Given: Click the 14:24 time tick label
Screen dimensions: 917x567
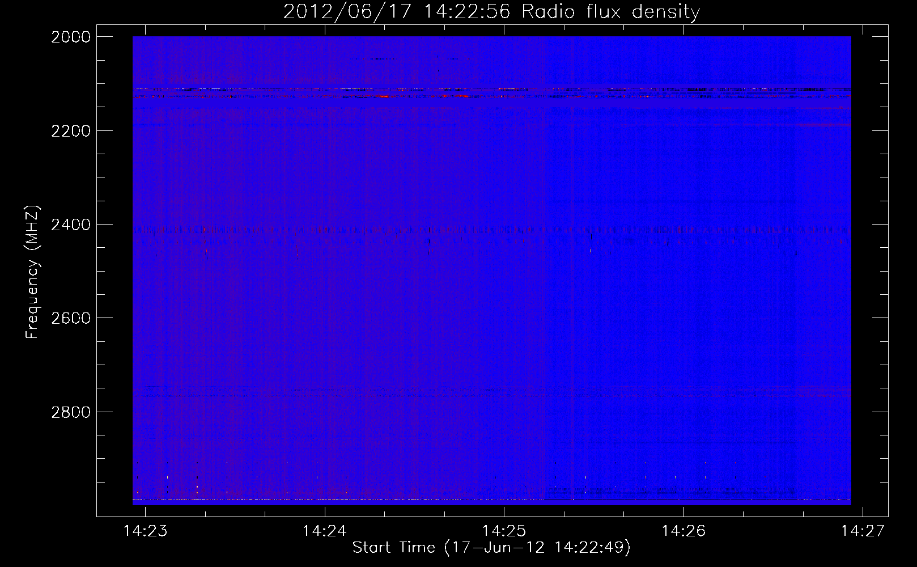Looking at the screenshot, I should tap(325, 531).
